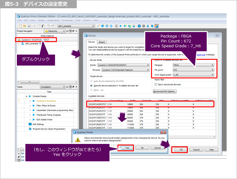
Task: Click the Program Device task icon
Action: (30, 129)
